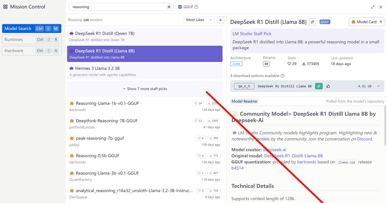387x203 pixels.
Task: Click the LM Studio link in readme
Action: click(x=248, y=133)
